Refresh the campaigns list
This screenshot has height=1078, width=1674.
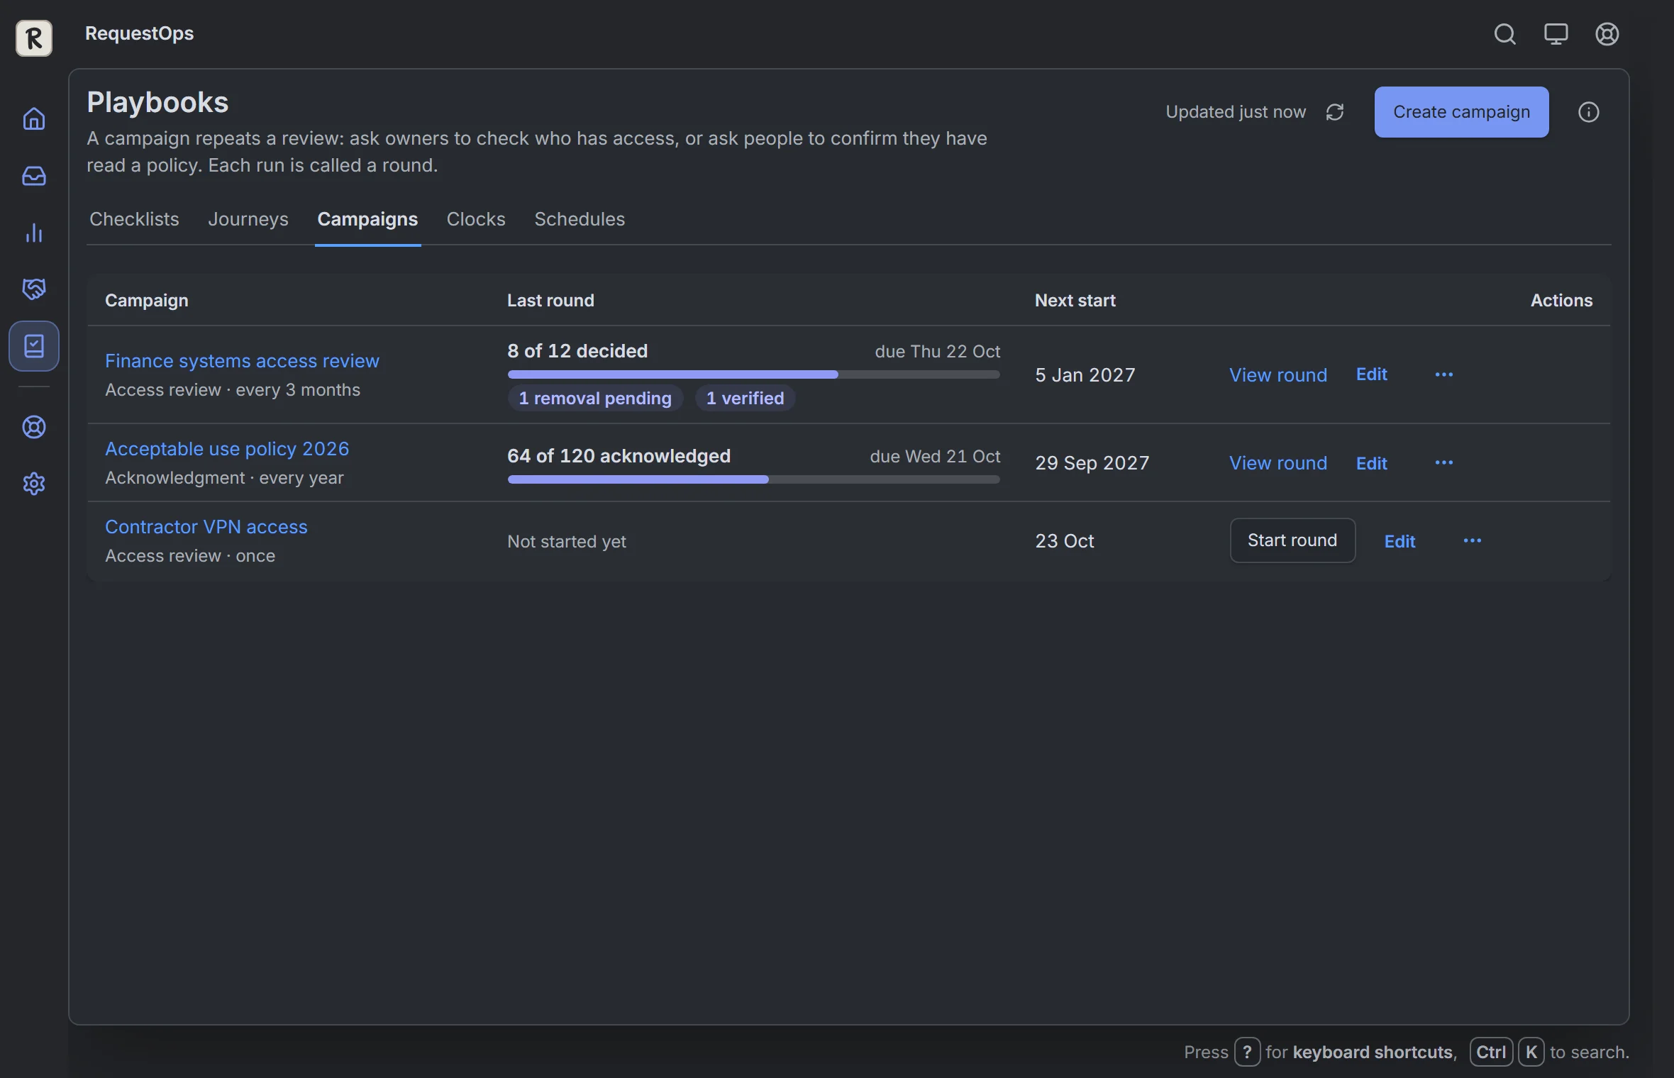1335,112
